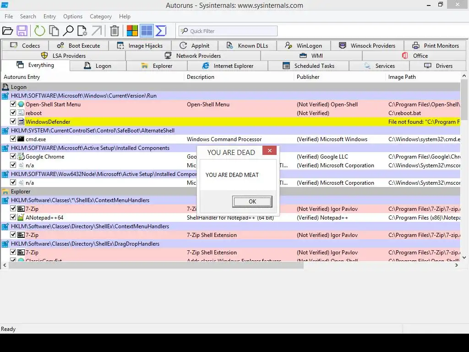Uncheck 7-Zip checkbox under Directory ContextMenuHandlers
This screenshot has height=352, width=469.
click(13, 234)
